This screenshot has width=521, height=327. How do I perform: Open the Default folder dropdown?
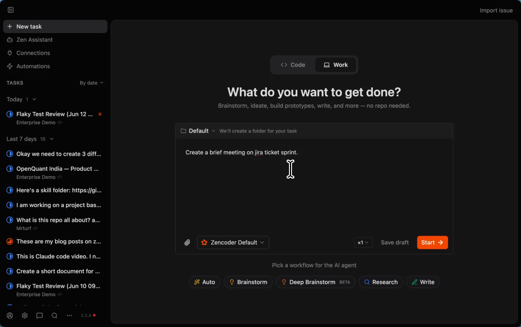[198, 131]
